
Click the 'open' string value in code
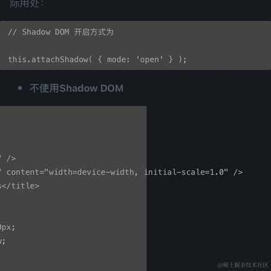coord(150,60)
